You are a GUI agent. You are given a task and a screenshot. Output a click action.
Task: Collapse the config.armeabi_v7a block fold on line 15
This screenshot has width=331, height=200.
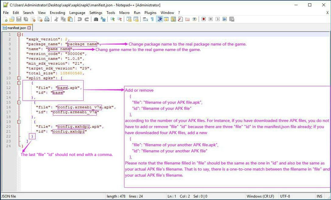pos(19,102)
